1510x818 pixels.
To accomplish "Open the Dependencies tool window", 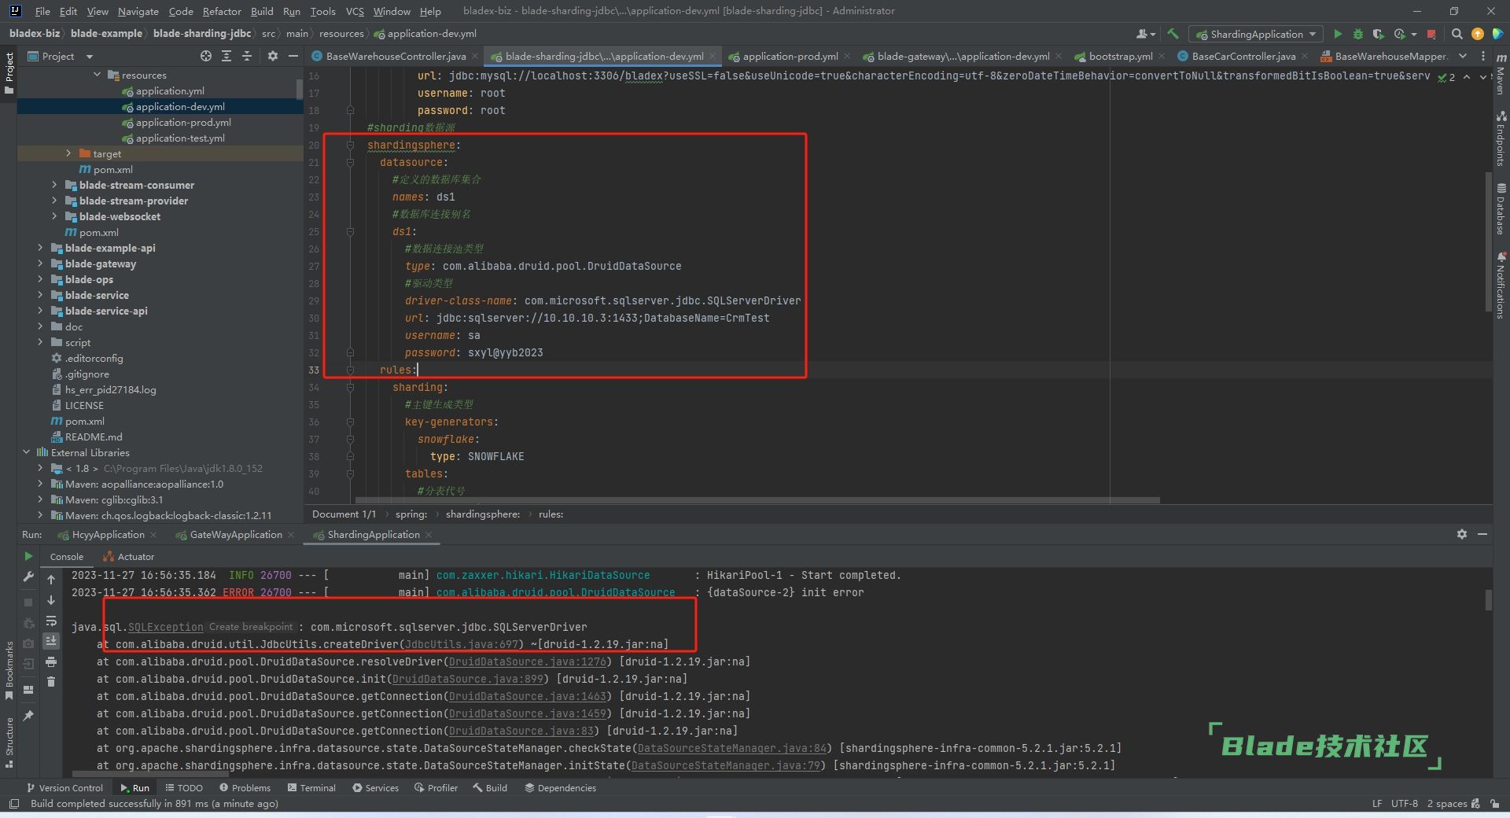I will point(560,787).
